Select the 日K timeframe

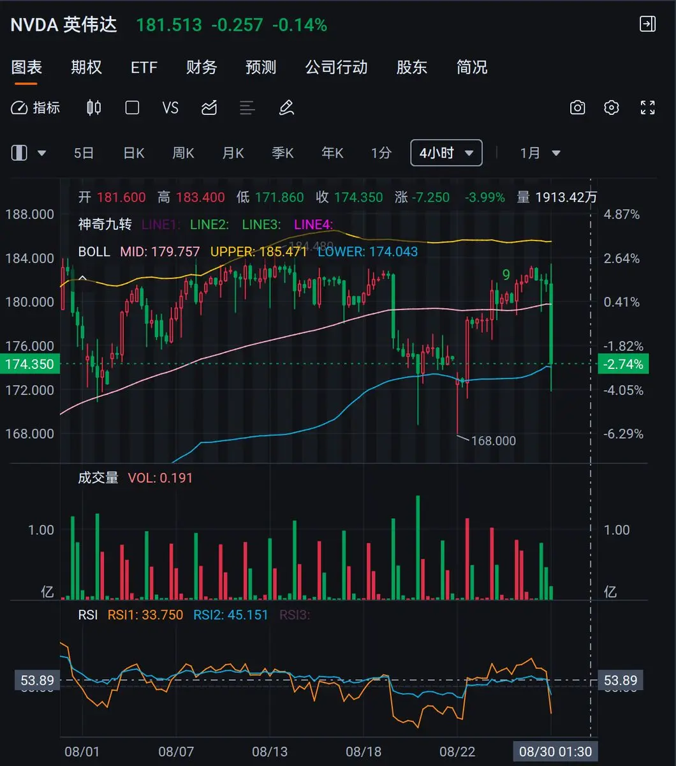pyautogui.click(x=134, y=153)
